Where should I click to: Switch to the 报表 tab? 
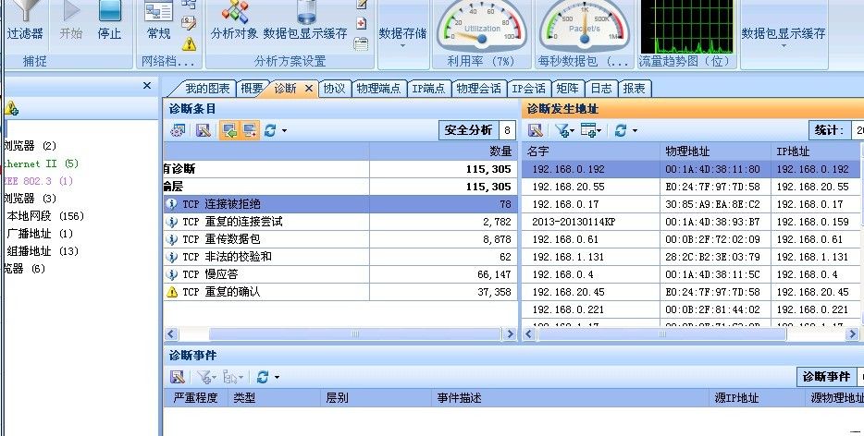click(x=635, y=88)
